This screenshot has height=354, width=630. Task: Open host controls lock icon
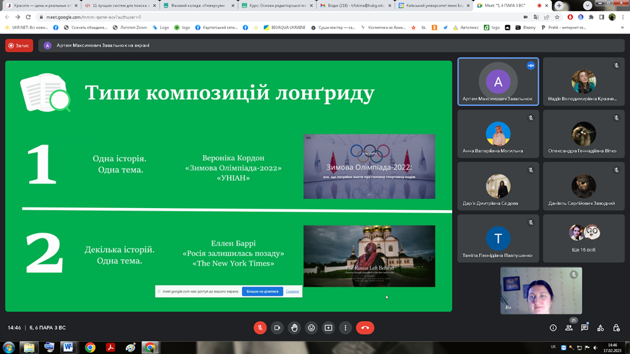616,328
